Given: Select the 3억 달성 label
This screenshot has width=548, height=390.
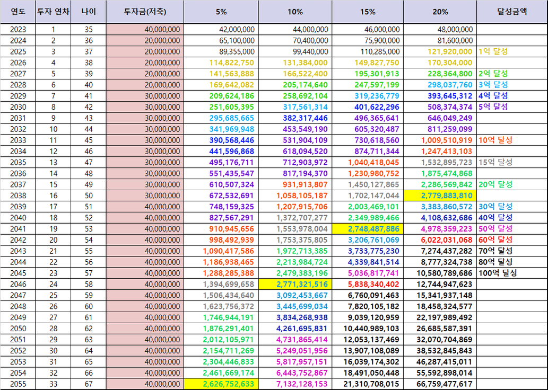Looking at the screenshot, I should tap(493, 85).
